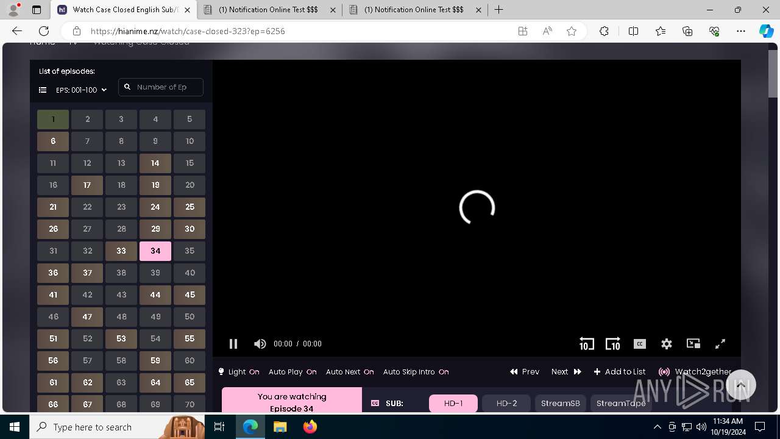Mute the video volume

(260, 344)
